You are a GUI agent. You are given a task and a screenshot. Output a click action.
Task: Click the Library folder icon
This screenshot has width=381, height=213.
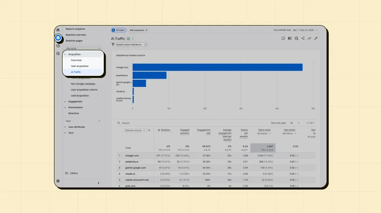point(67,173)
